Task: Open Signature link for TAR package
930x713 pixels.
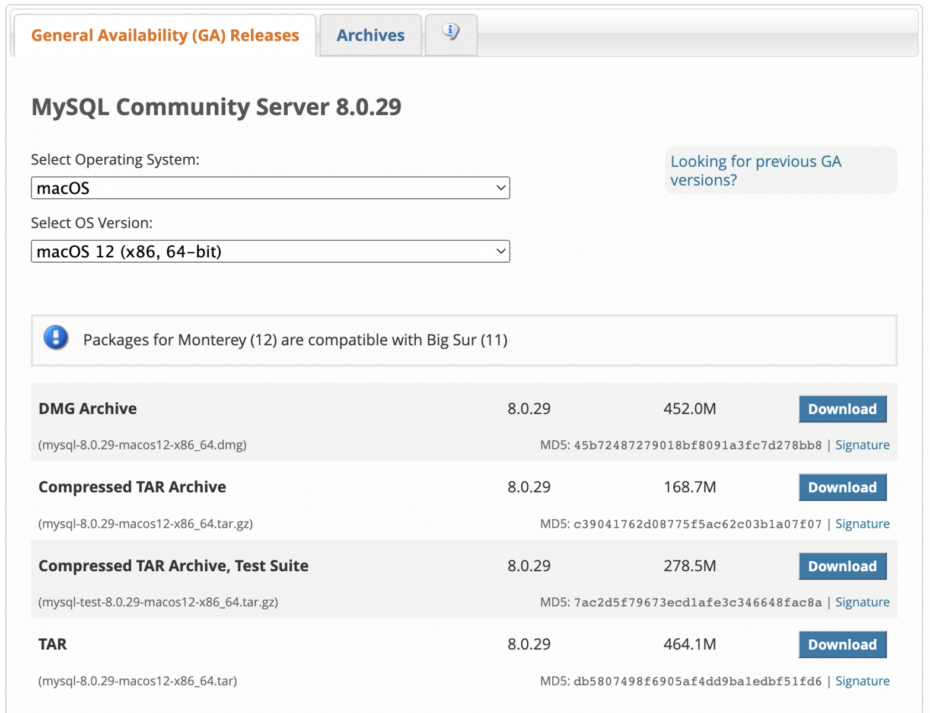Action: (x=862, y=681)
